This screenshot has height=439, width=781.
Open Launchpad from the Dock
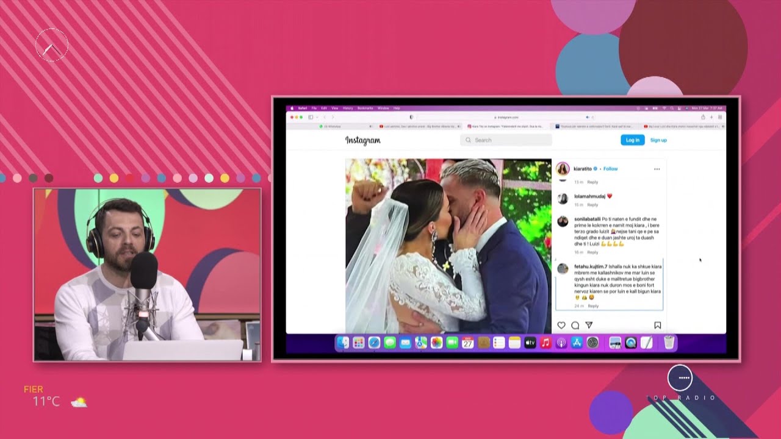click(x=359, y=343)
